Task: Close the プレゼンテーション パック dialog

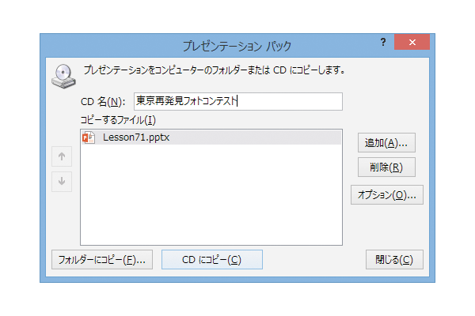Action: [x=412, y=42]
